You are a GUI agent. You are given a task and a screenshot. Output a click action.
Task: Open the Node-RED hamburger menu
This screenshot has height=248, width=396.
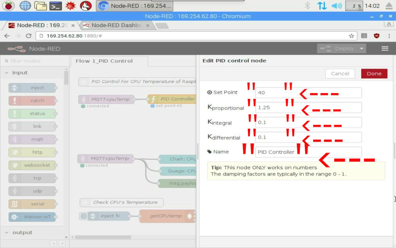(x=385, y=48)
